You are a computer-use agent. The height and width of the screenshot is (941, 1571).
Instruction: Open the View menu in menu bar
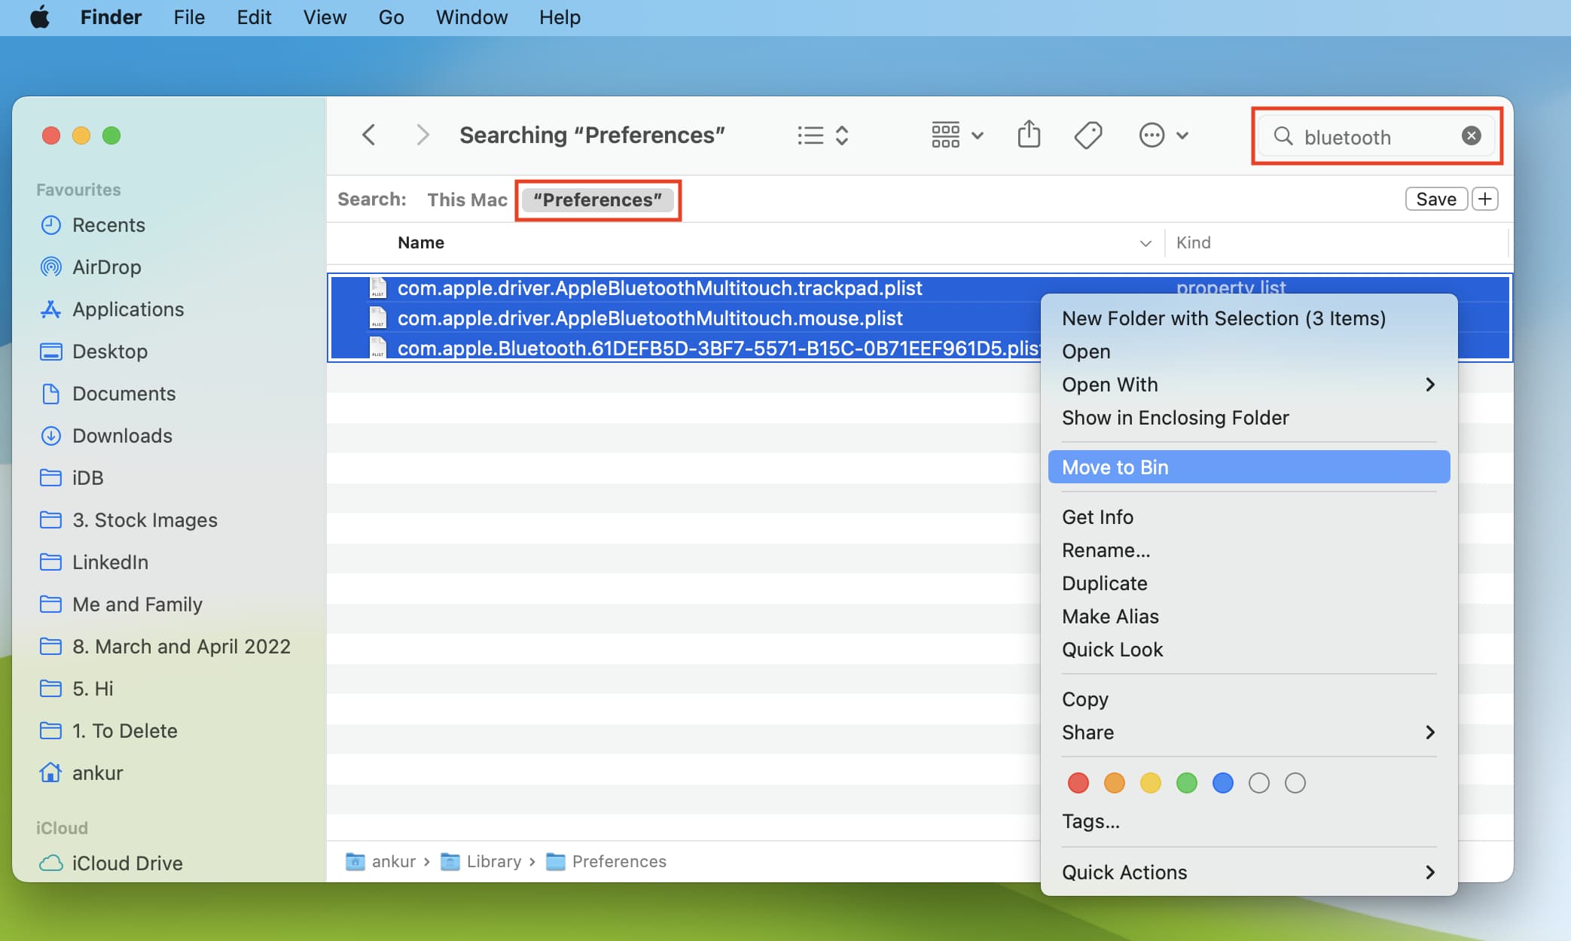325,17
